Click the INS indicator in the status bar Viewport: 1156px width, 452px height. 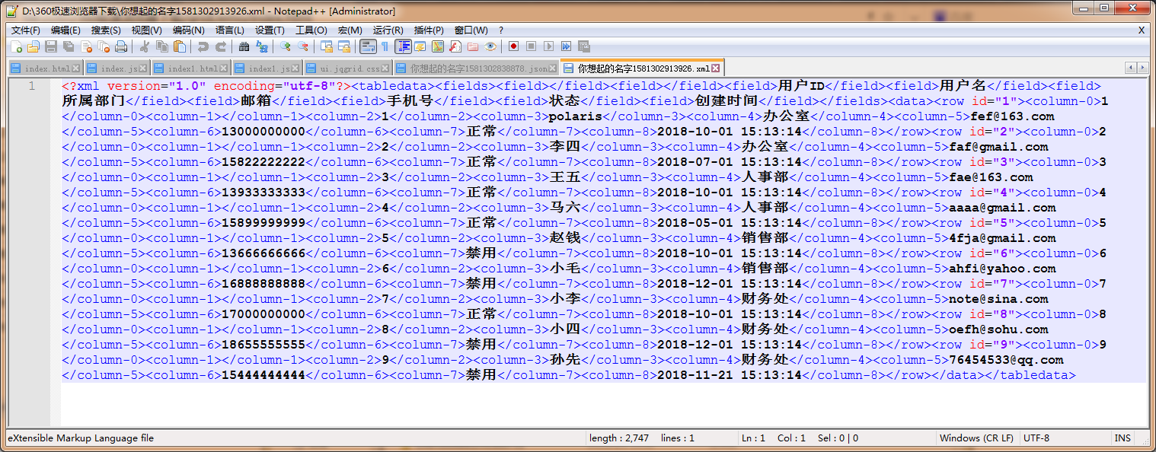click(1122, 438)
